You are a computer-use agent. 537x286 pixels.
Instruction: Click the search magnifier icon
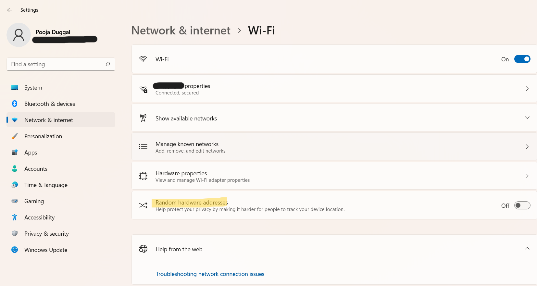click(x=108, y=64)
